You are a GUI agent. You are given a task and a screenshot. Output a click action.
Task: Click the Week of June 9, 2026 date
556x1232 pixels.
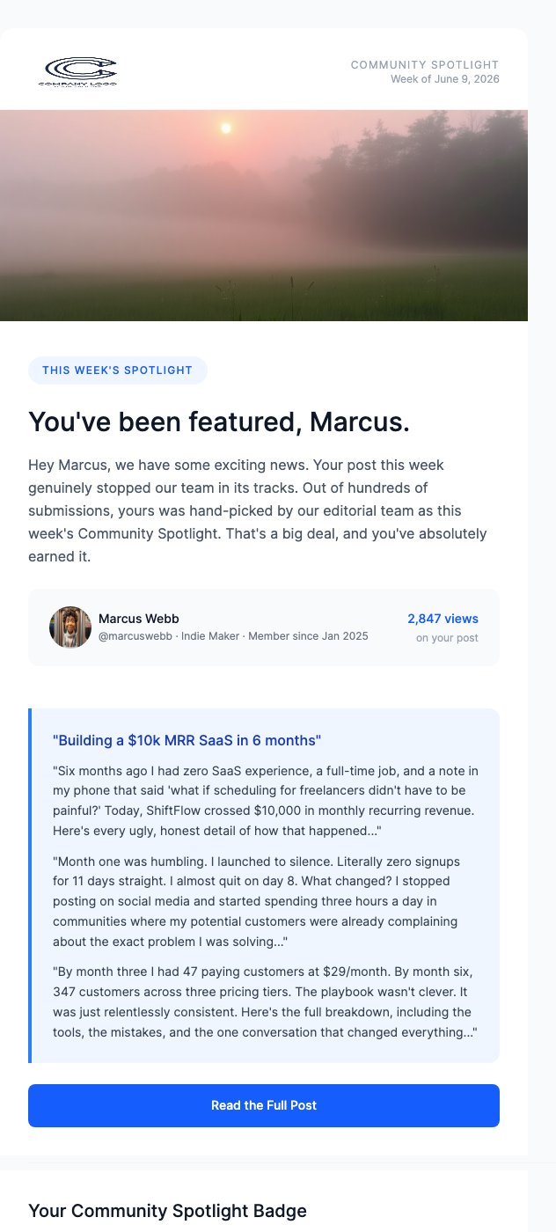pos(445,78)
